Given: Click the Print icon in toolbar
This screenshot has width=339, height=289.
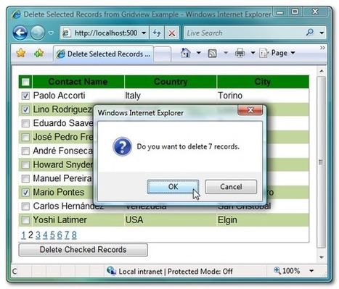Looking at the screenshot, I should [x=240, y=53].
